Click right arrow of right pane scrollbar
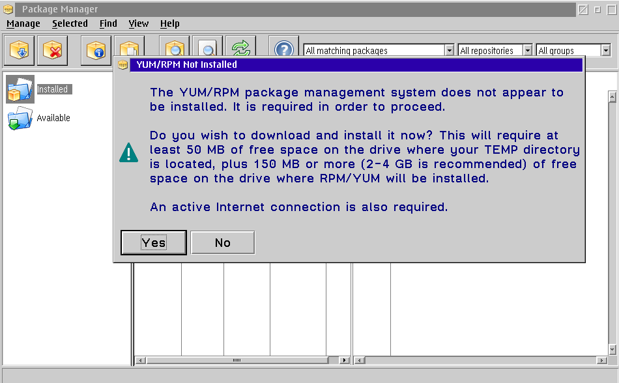The height and width of the screenshot is (383, 619). click(x=601, y=360)
